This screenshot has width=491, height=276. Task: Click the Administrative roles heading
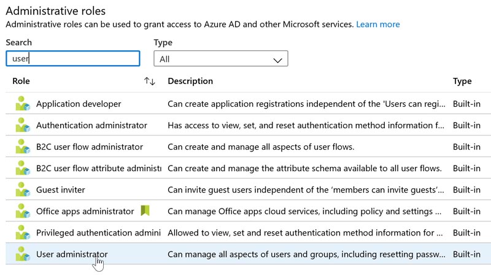pos(55,11)
